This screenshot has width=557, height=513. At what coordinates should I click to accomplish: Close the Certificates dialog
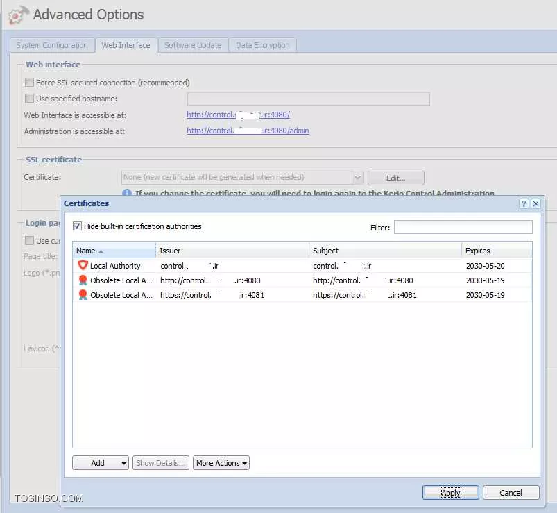click(535, 203)
